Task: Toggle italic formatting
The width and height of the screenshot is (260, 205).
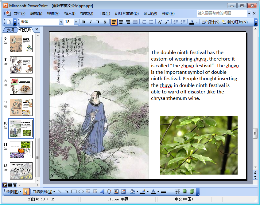Action: pyautogui.click(x=91, y=22)
